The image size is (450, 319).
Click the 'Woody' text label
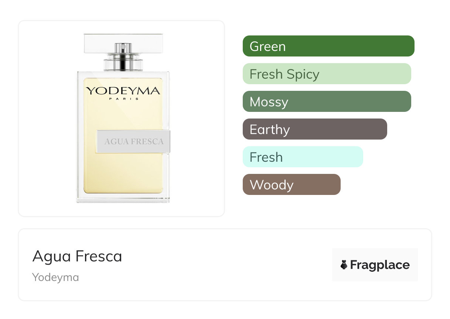pyautogui.click(x=272, y=185)
